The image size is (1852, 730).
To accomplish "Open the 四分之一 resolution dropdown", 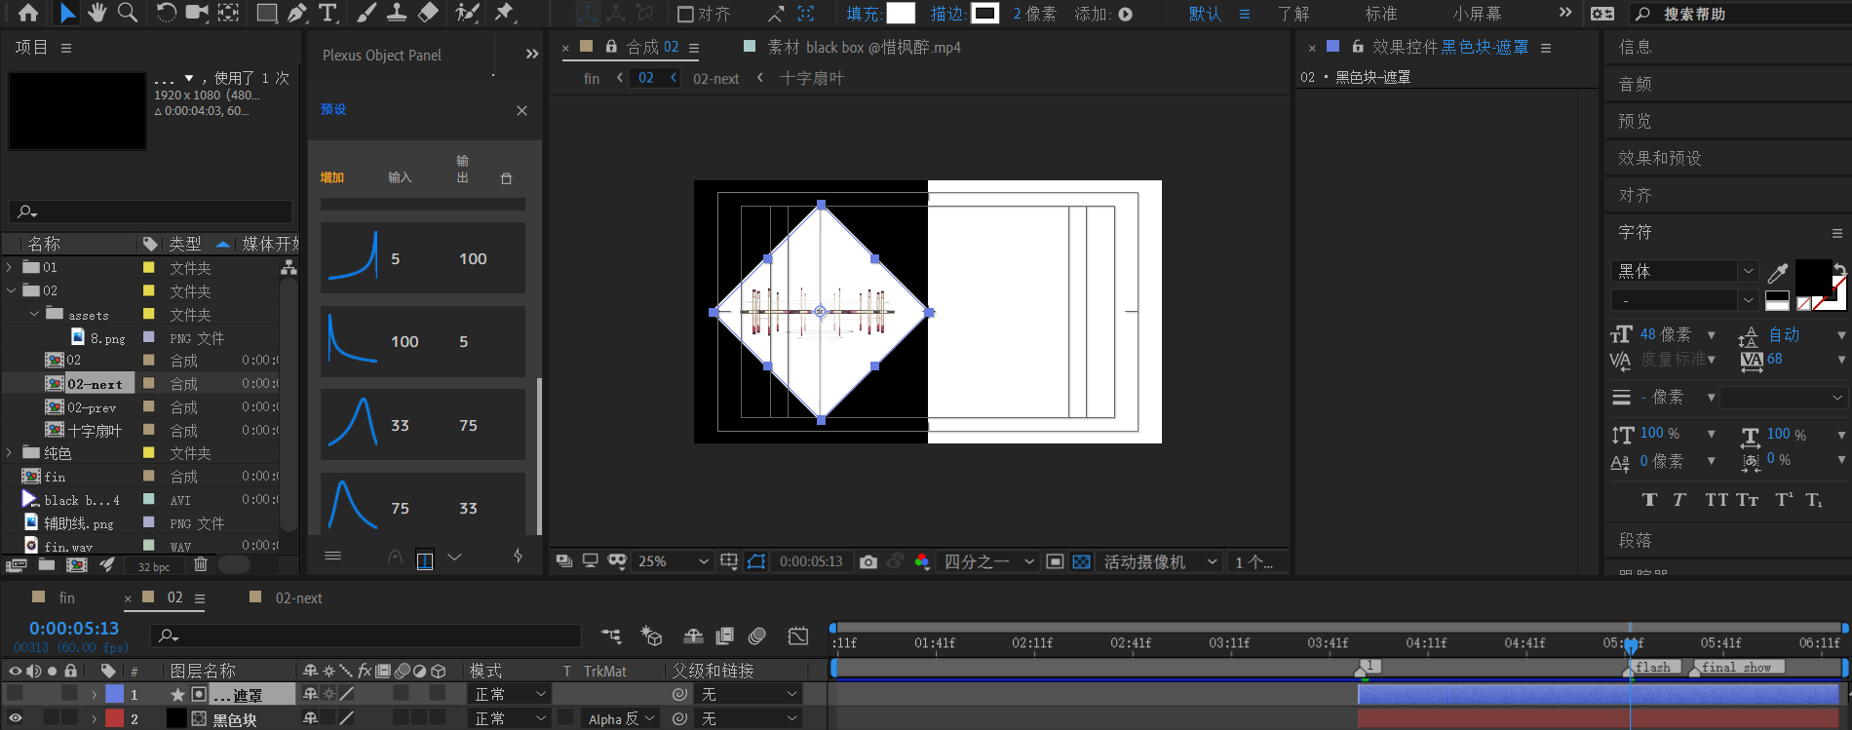I will click(988, 561).
